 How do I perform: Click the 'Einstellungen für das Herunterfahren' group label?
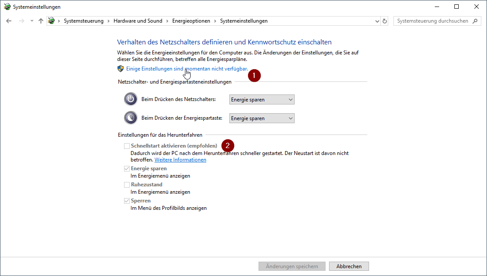(x=160, y=135)
